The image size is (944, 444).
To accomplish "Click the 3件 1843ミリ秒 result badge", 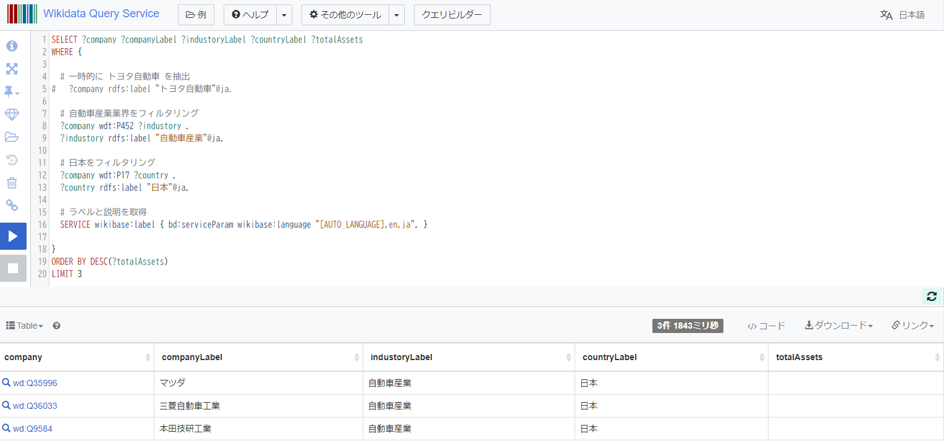I will coord(688,326).
